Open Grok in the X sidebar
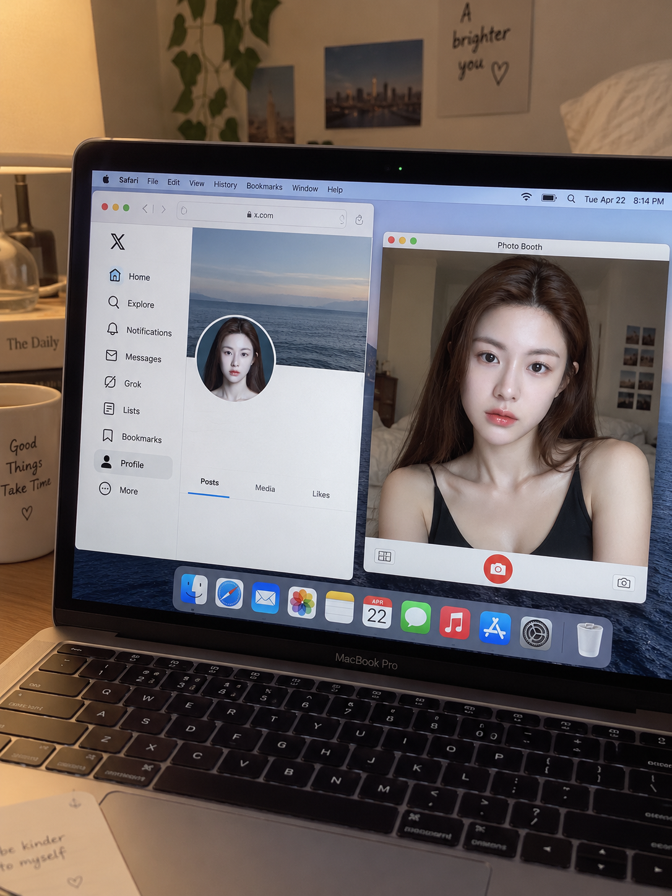The height and width of the screenshot is (896, 672). point(123,383)
